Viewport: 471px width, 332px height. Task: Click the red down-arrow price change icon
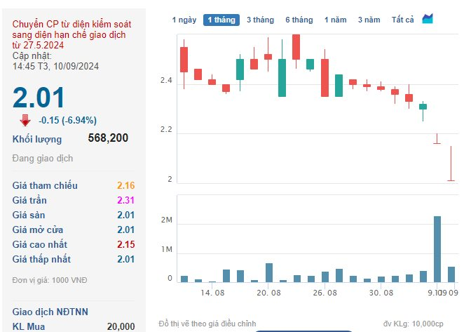click(x=25, y=120)
